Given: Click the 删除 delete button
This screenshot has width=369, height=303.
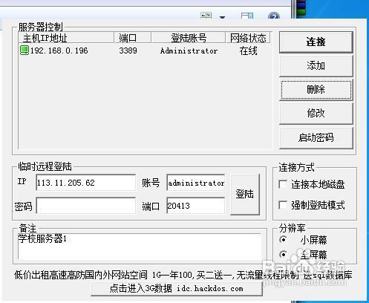Looking at the screenshot, I should 316,89.
